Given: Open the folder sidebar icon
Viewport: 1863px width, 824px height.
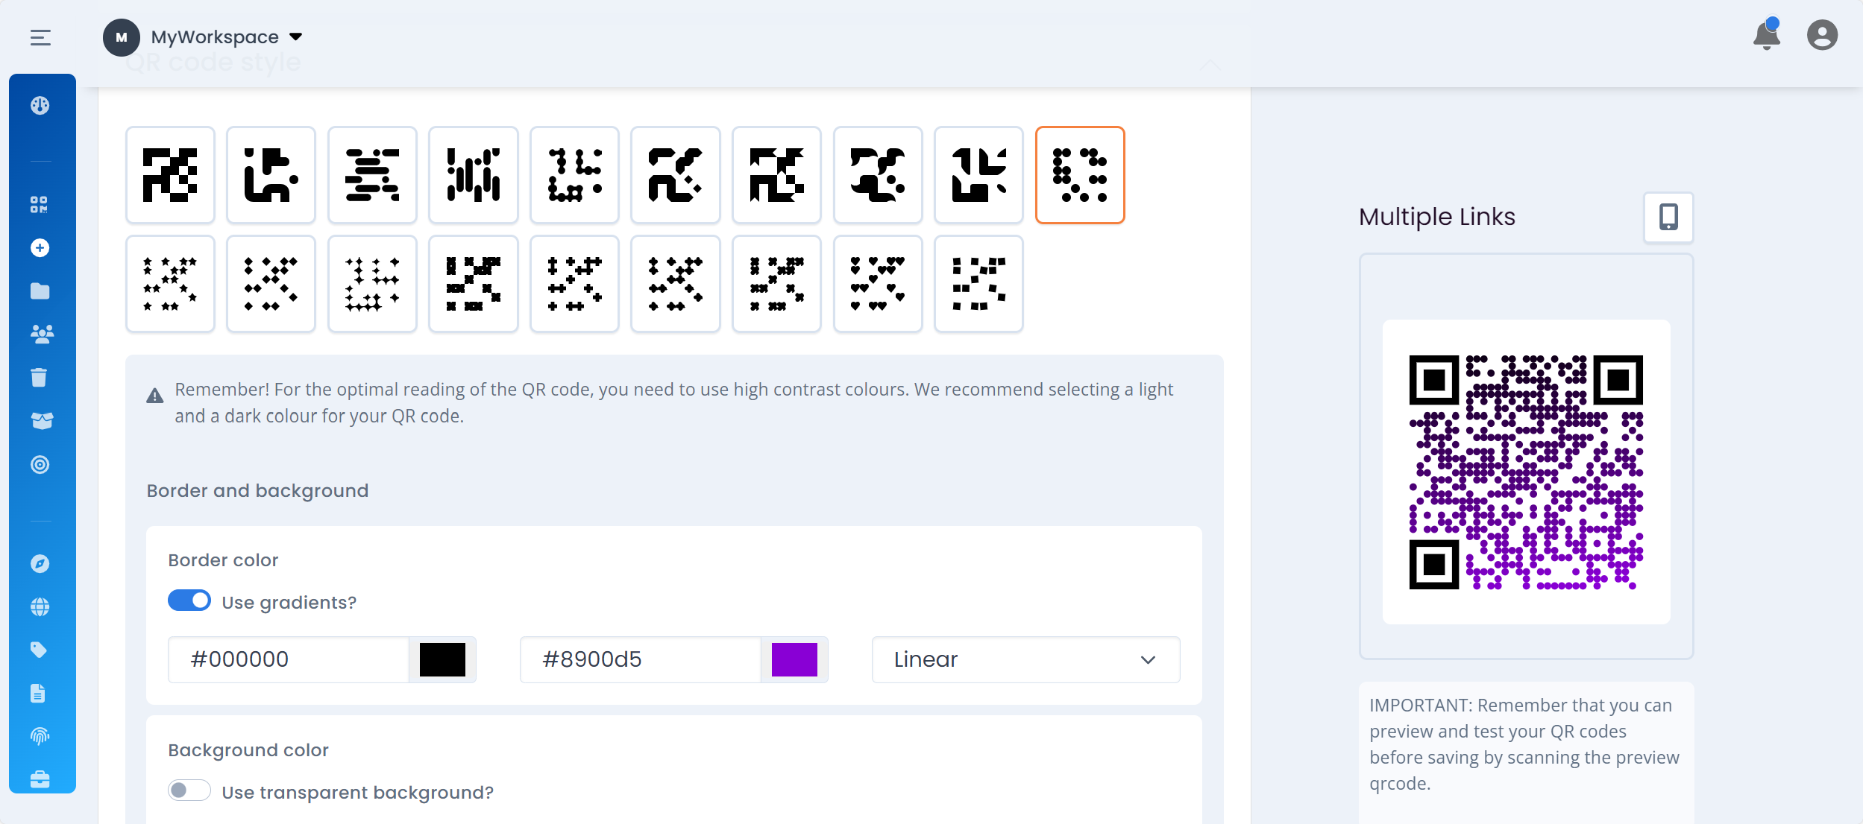Looking at the screenshot, I should pos(40,291).
